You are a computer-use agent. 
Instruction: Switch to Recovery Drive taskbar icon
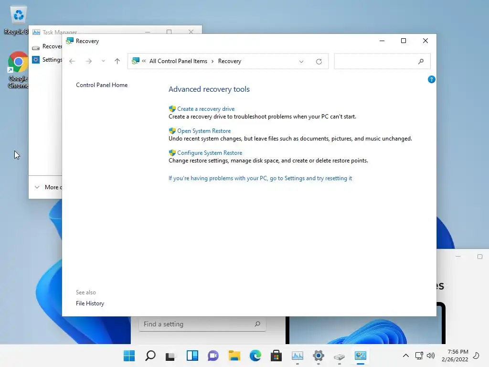pos(340,356)
